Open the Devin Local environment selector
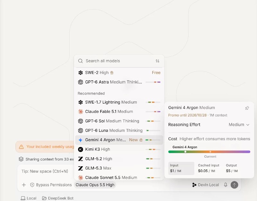The width and height of the screenshot is (257, 201). 206,185
